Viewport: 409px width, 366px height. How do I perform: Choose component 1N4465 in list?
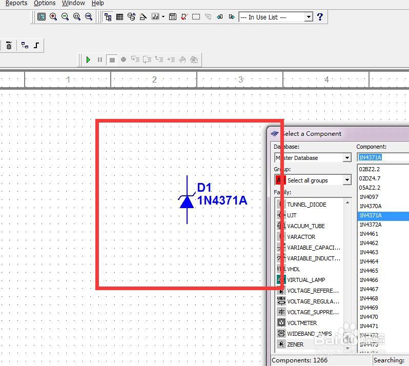coord(369,271)
